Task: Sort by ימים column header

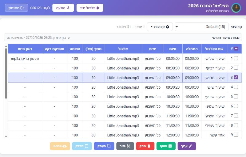Action: click(x=153, y=49)
